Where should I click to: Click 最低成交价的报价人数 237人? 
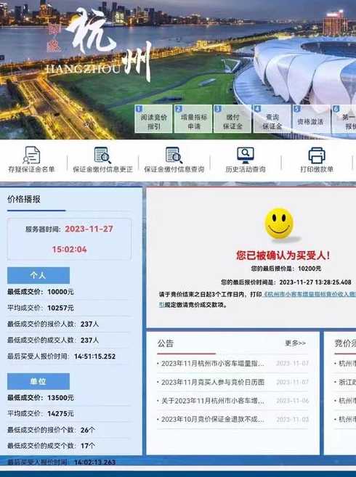(x=53, y=324)
